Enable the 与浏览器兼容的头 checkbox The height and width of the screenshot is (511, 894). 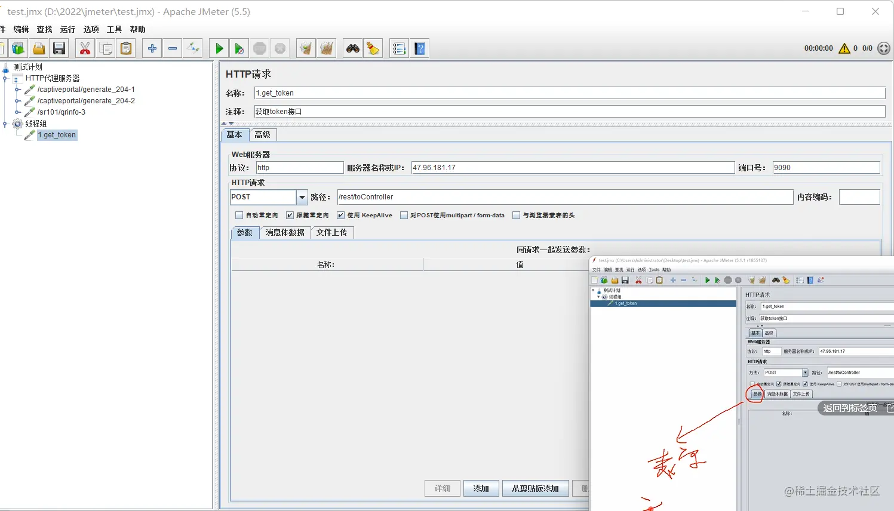(x=517, y=216)
